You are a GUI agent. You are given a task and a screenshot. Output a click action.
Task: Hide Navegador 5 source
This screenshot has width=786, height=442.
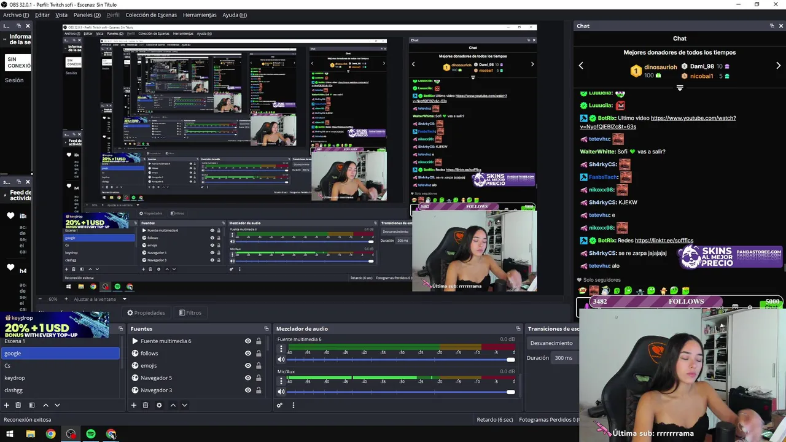(x=248, y=378)
